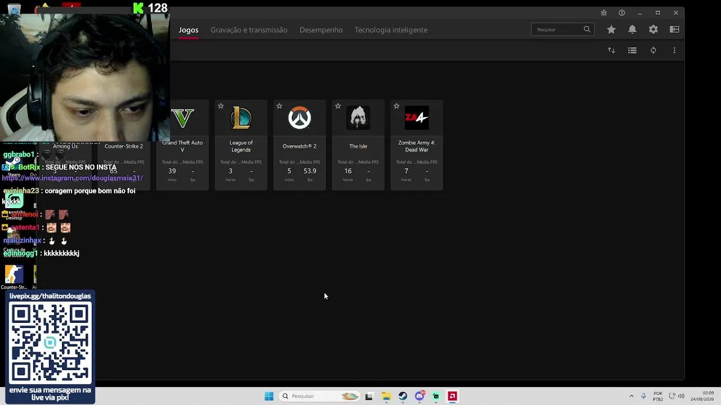Expand the system tray hidden icons chevron

[631, 396]
